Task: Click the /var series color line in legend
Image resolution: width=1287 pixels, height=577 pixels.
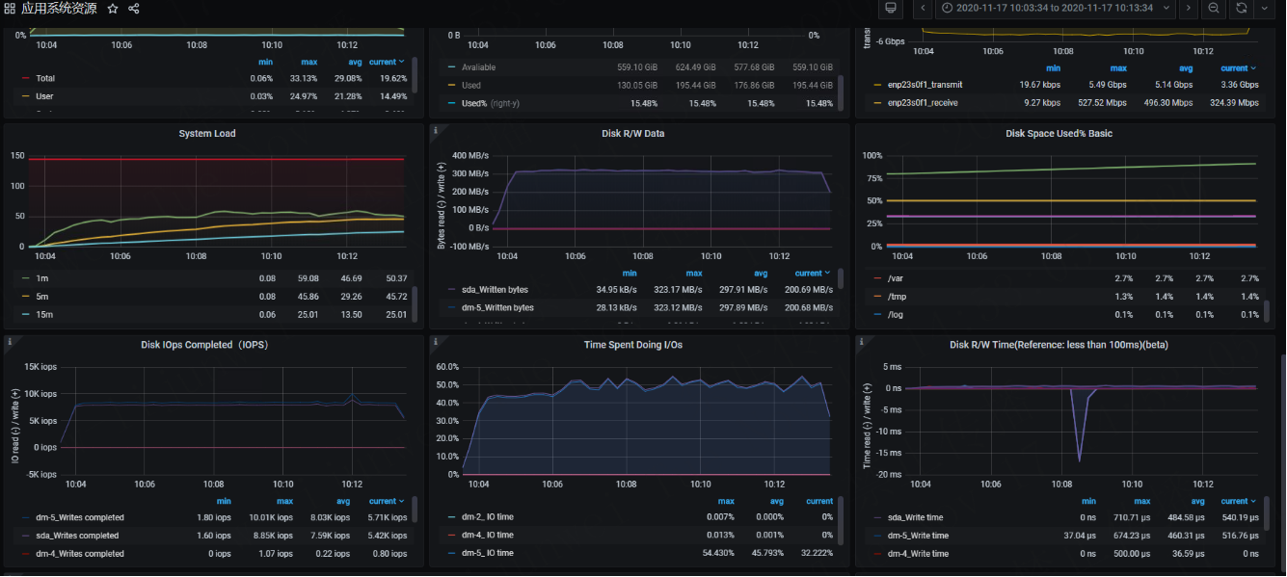Action: [877, 278]
